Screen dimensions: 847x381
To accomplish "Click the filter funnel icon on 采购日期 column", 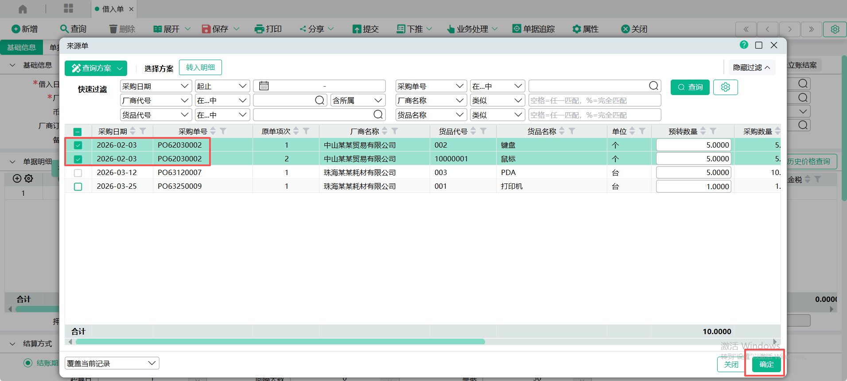I will pos(143,131).
